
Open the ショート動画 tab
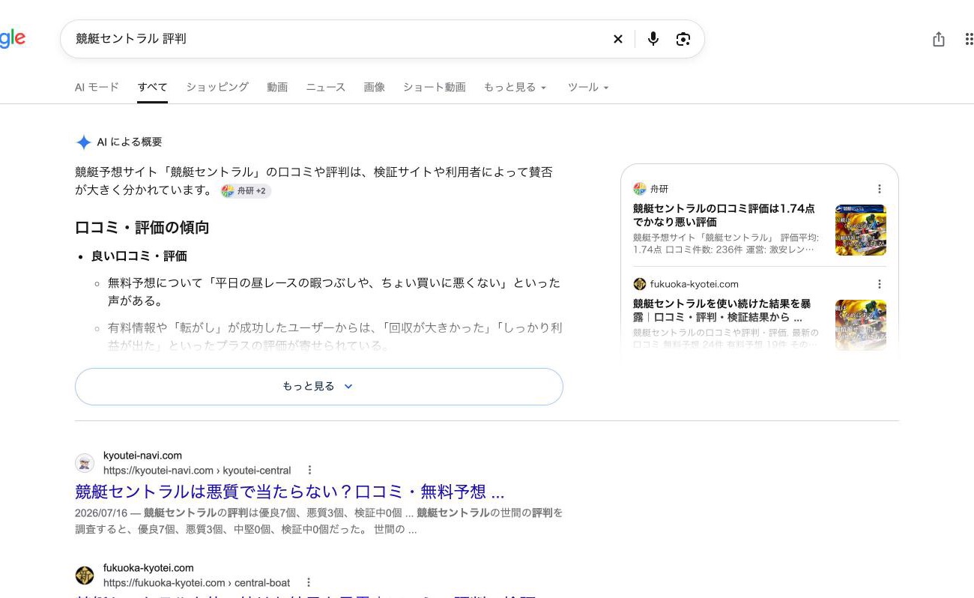[x=434, y=87]
